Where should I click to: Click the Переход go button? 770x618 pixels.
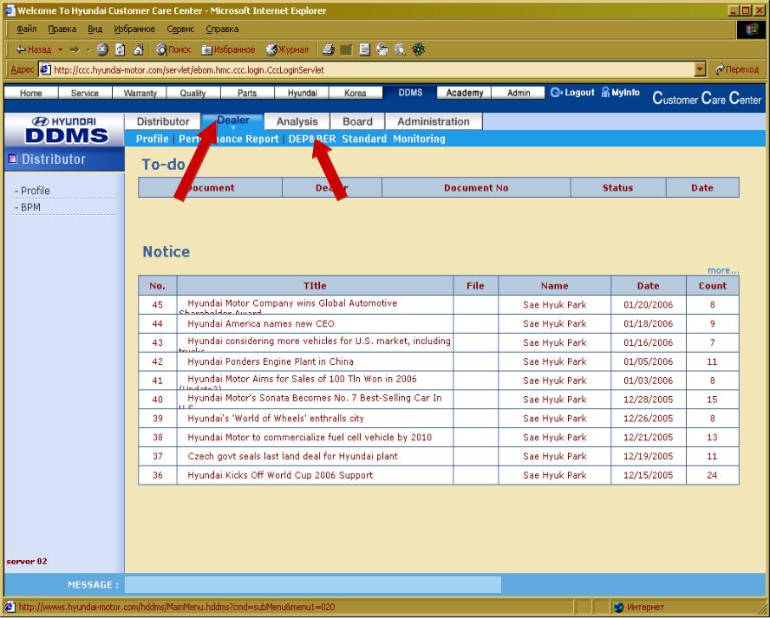(x=737, y=69)
